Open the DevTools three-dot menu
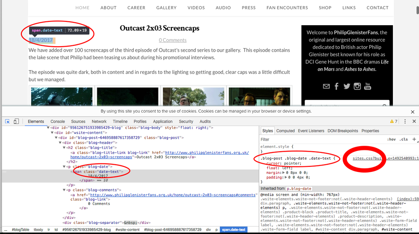The width and height of the screenshot is (419, 234). click(x=405, y=121)
